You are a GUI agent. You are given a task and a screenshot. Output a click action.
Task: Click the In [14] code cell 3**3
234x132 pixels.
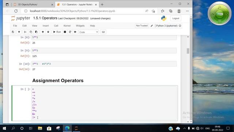[104, 64]
